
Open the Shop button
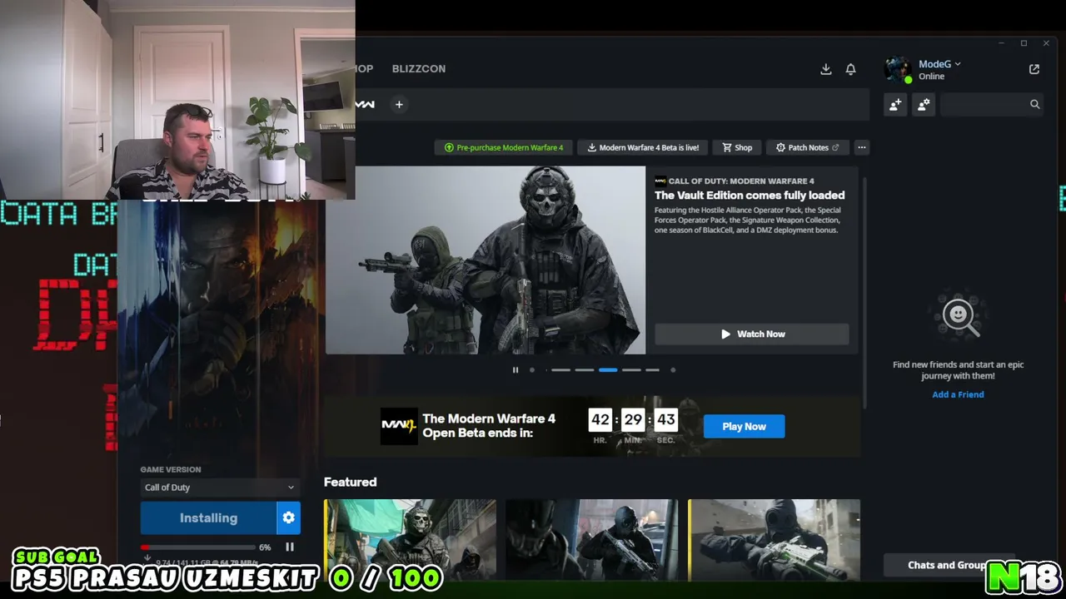pos(737,147)
